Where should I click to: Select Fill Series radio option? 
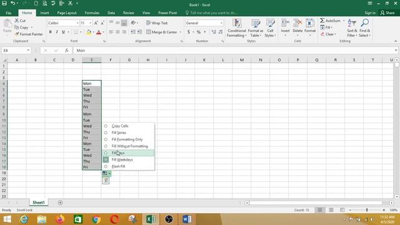106,132
